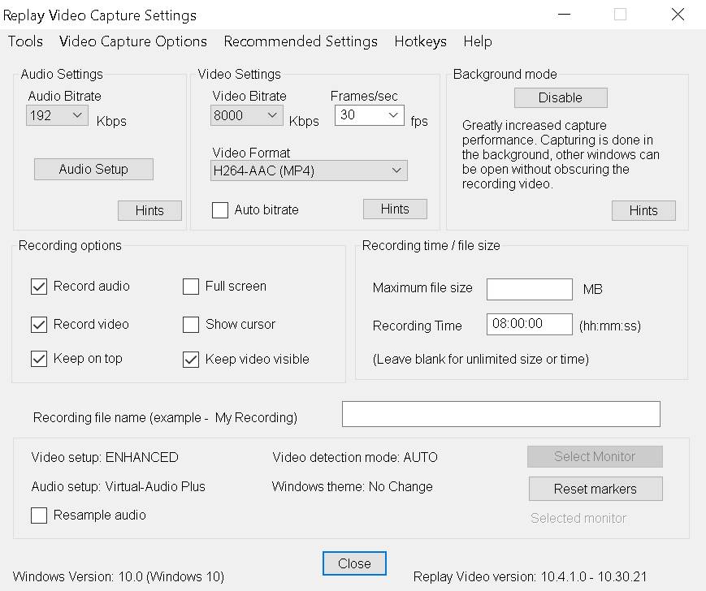Click the Reset markers button
Image resolution: width=706 pixels, height=591 pixels.
(x=595, y=489)
